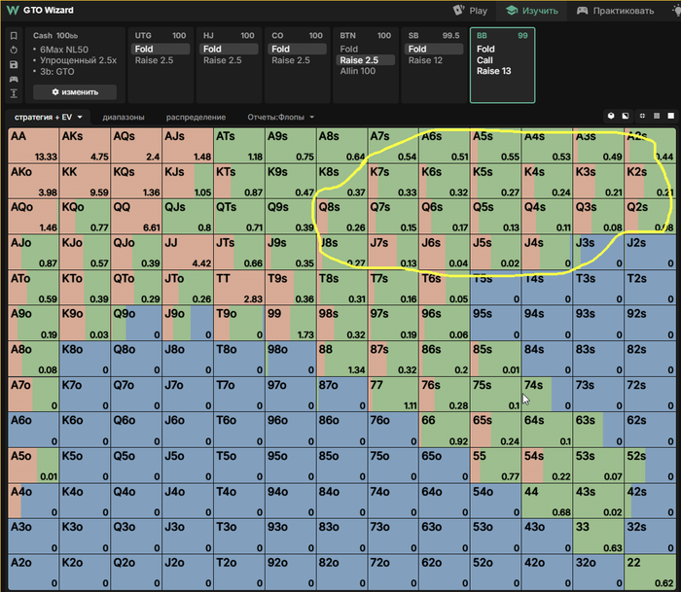The image size is (681, 592).
Task: Click the 54s hand cell
Action: coord(547,466)
